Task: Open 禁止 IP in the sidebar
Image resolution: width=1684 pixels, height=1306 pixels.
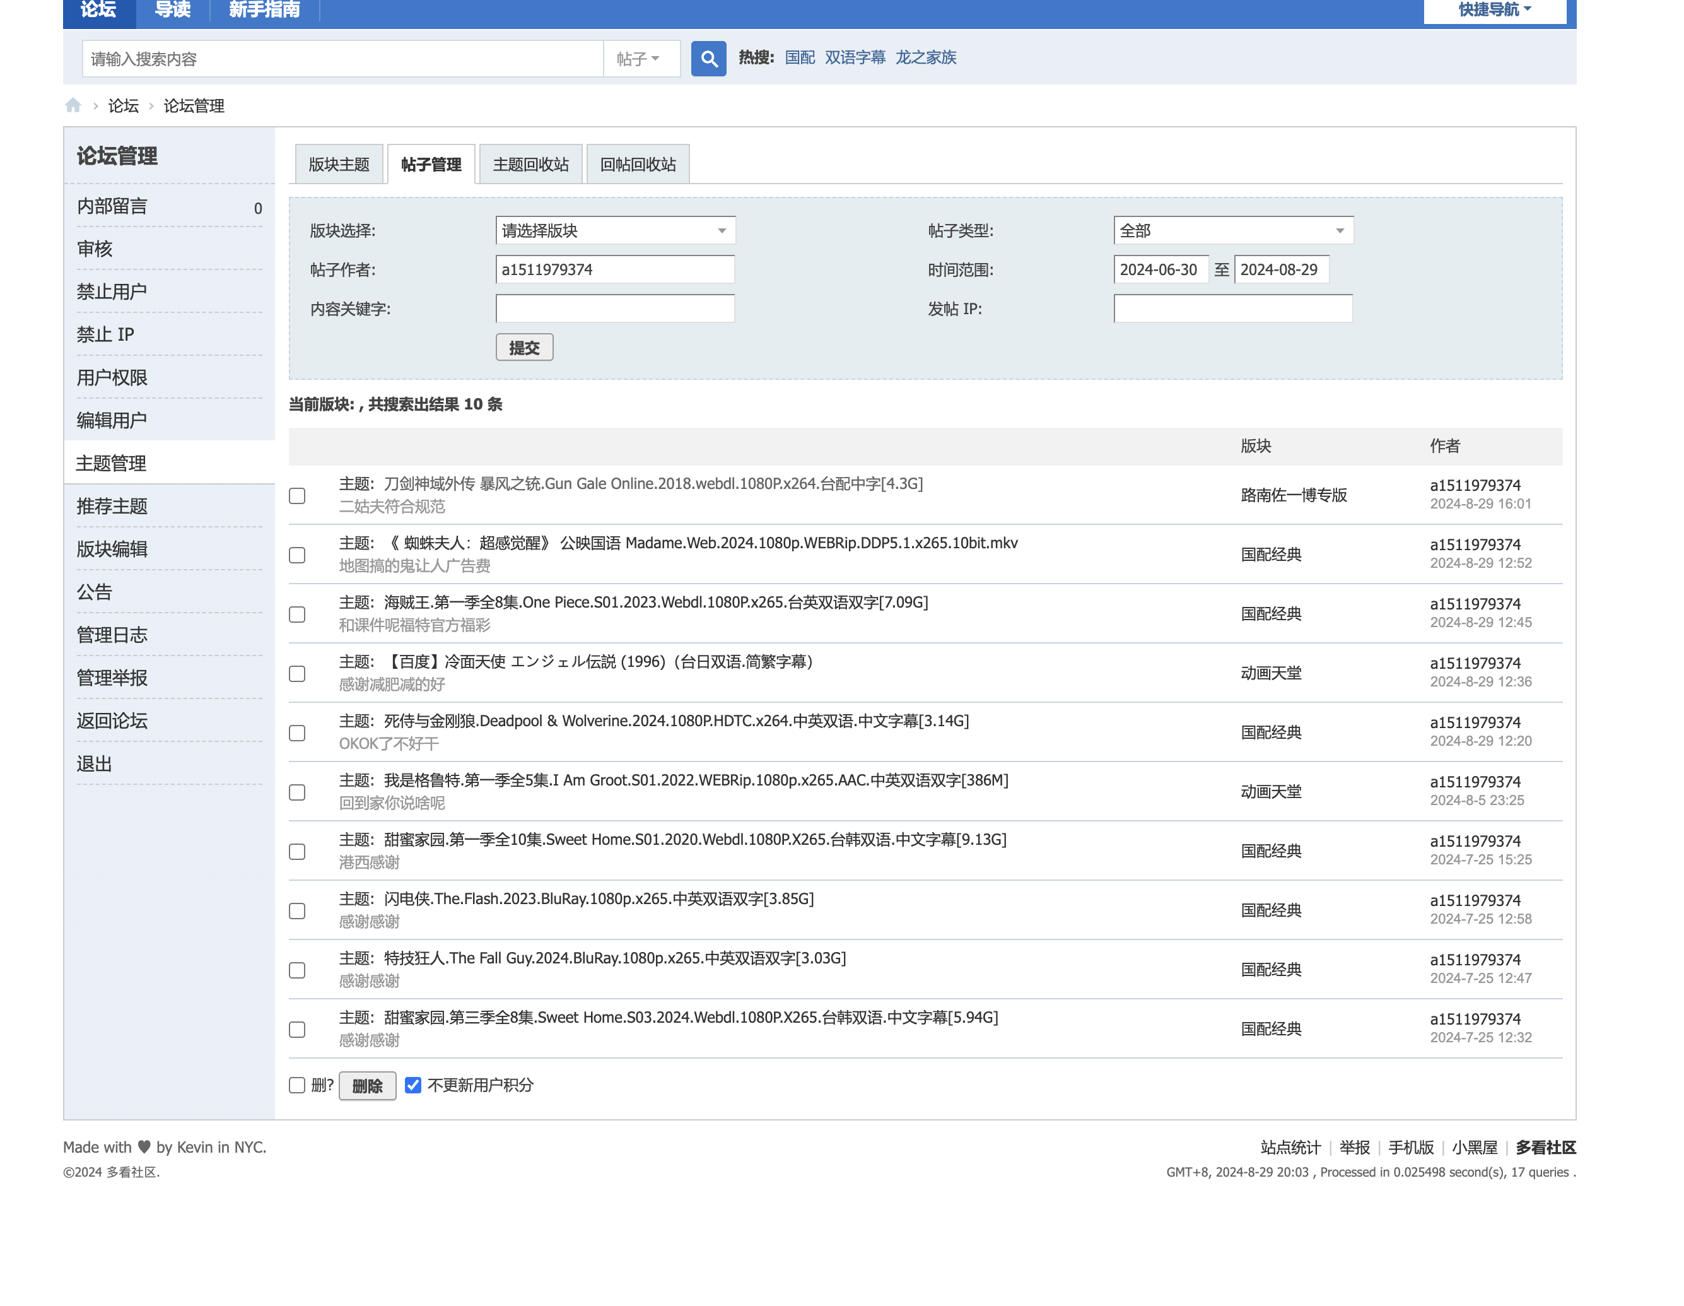Action: pyautogui.click(x=105, y=335)
